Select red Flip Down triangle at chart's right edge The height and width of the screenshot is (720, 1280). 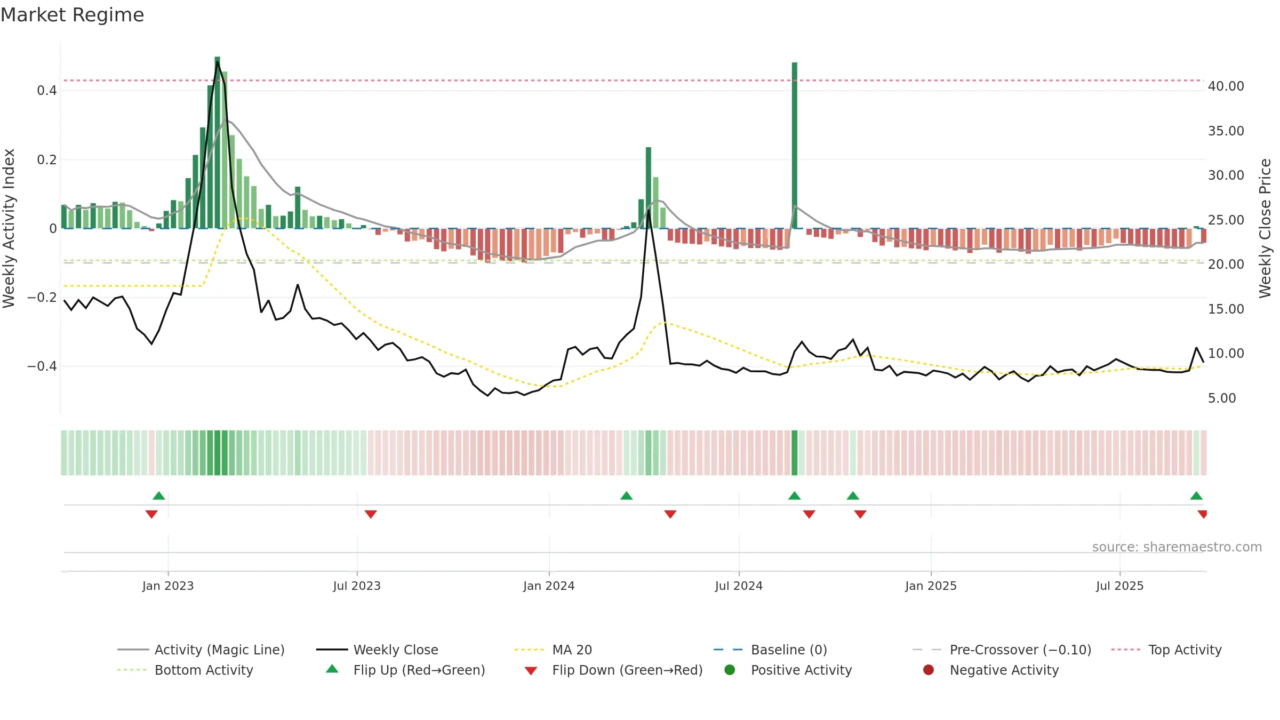[x=1202, y=514]
